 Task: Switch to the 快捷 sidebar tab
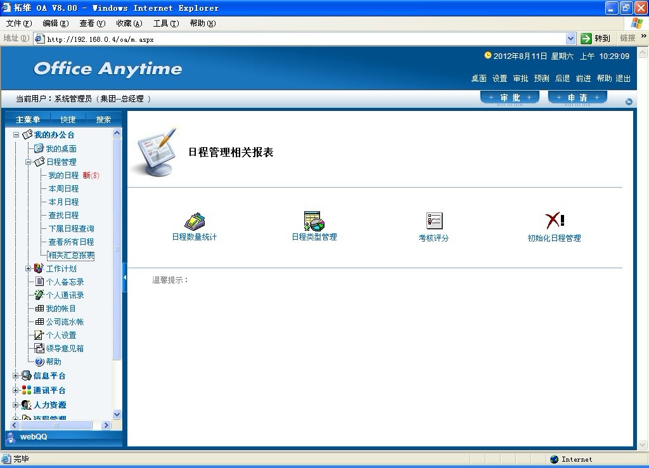(x=68, y=119)
